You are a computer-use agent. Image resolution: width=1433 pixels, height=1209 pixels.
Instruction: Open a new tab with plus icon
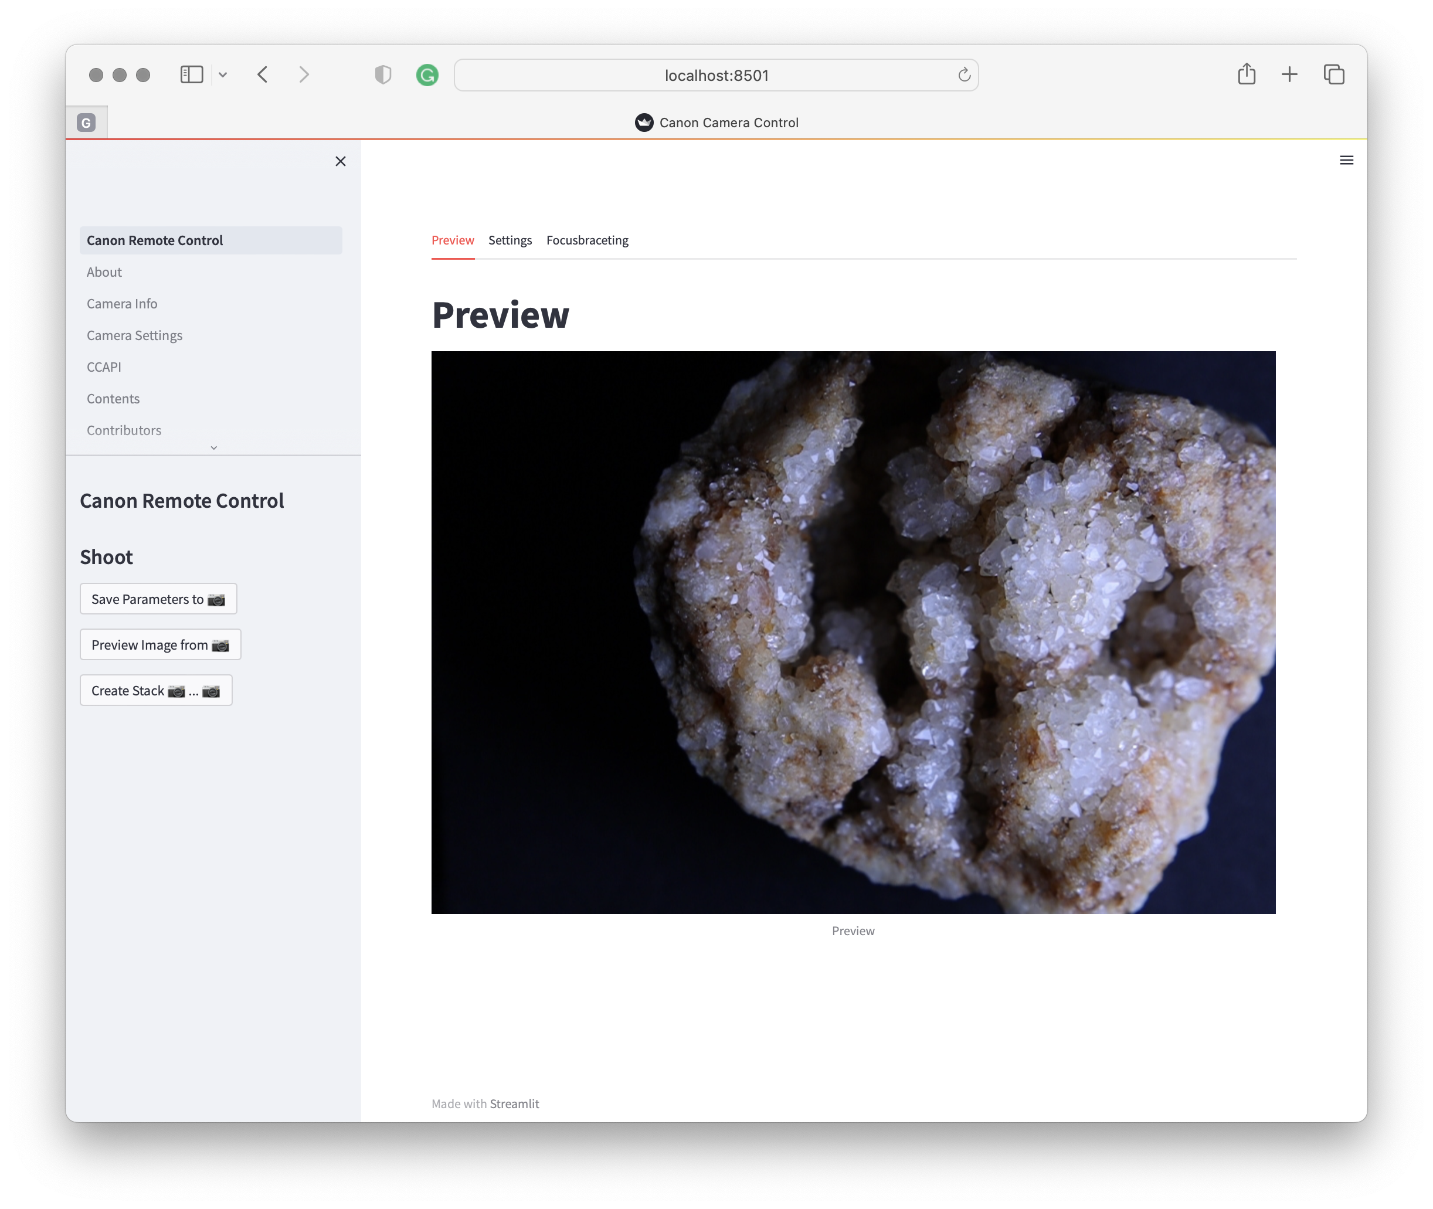point(1289,74)
